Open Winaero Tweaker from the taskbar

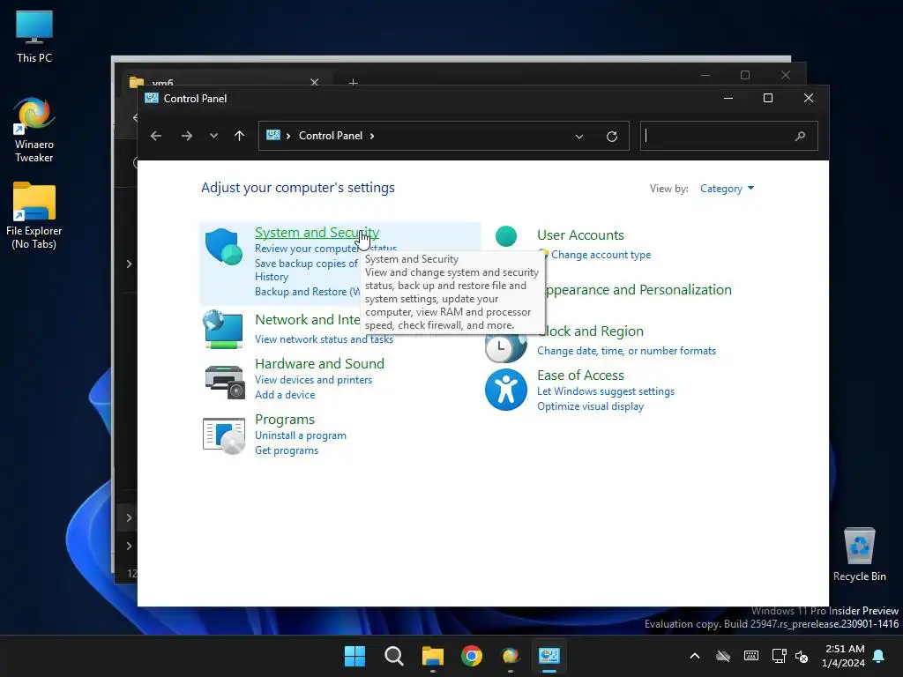coord(511,656)
